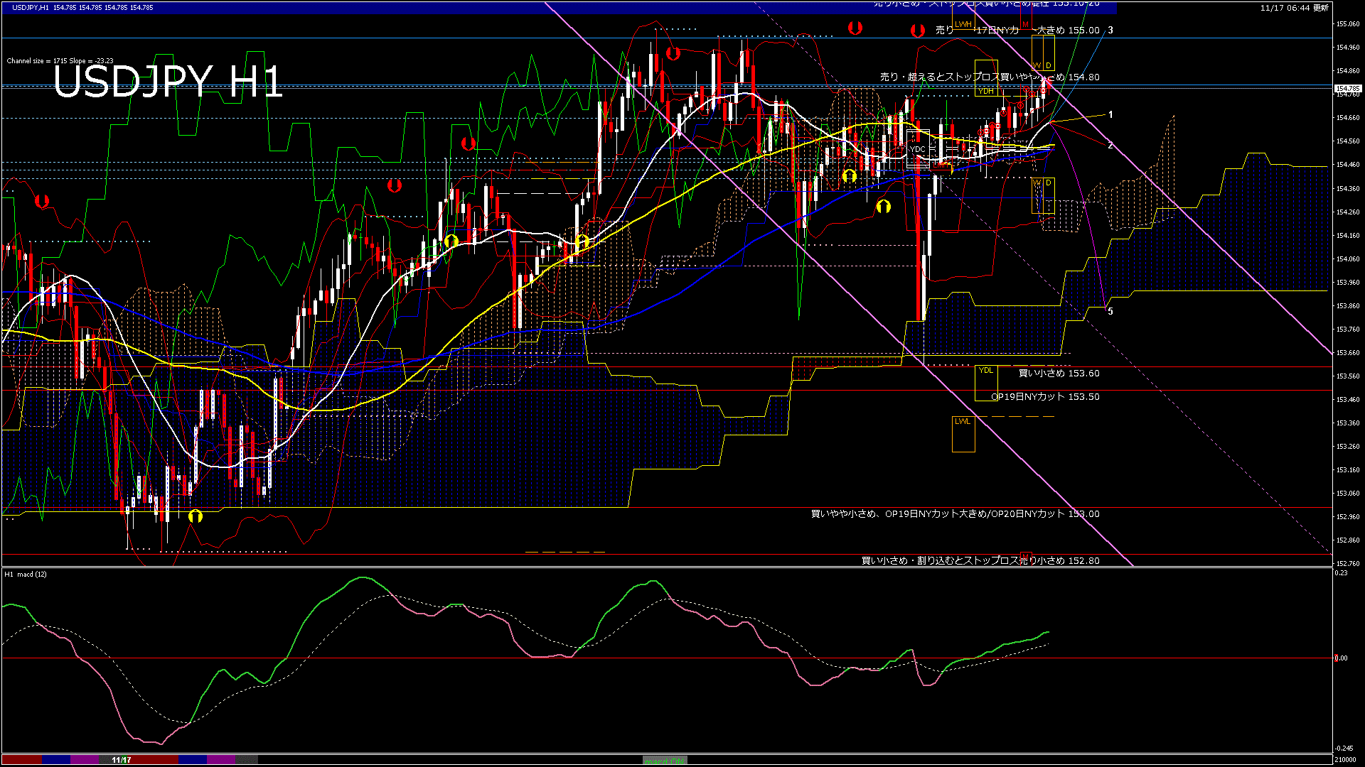Click the yellow omega reversal marker below 154.30
1365x767 pixels.
click(884, 206)
